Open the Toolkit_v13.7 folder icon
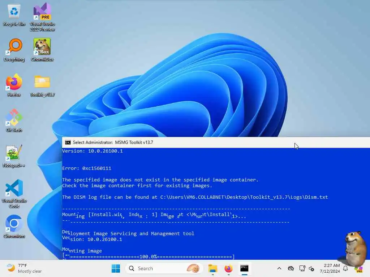The image size is (370, 277). pyautogui.click(x=42, y=86)
